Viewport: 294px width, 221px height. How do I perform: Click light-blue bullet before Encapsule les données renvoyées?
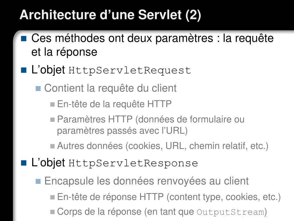pyautogui.click(x=38, y=181)
